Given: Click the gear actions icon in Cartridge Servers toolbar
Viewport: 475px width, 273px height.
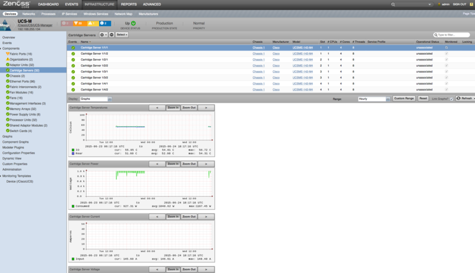Looking at the screenshot, I should 102,35.
